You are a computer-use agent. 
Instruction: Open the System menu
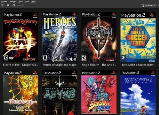point(4,2)
